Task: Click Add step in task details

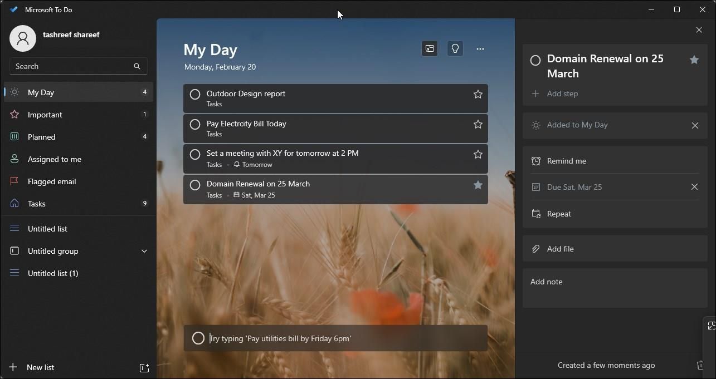Action: click(562, 93)
